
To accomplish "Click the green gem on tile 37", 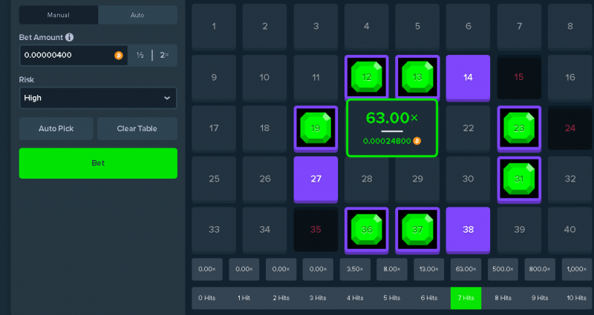I will tap(417, 229).
